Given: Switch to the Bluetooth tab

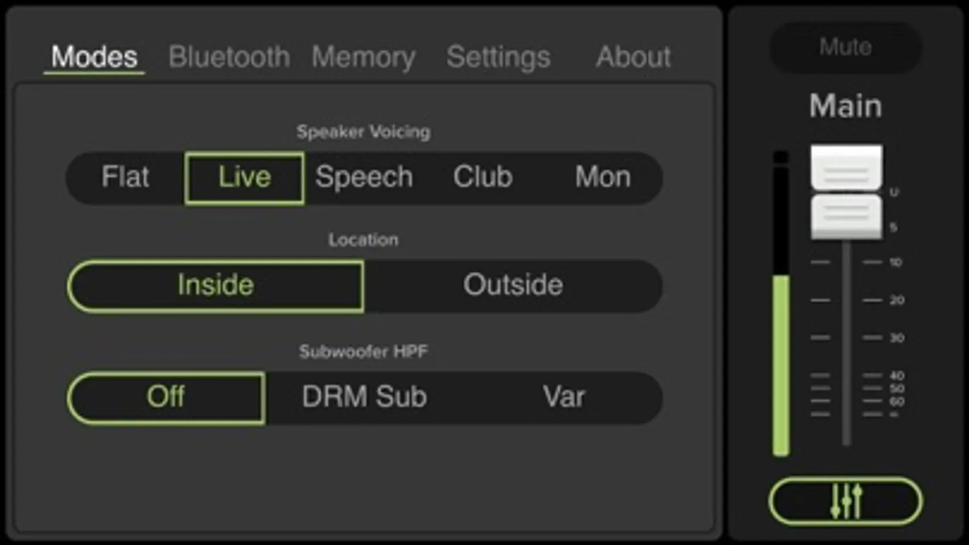Looking at the screenshot, I should pyautogui.click(x=229, y=57).
